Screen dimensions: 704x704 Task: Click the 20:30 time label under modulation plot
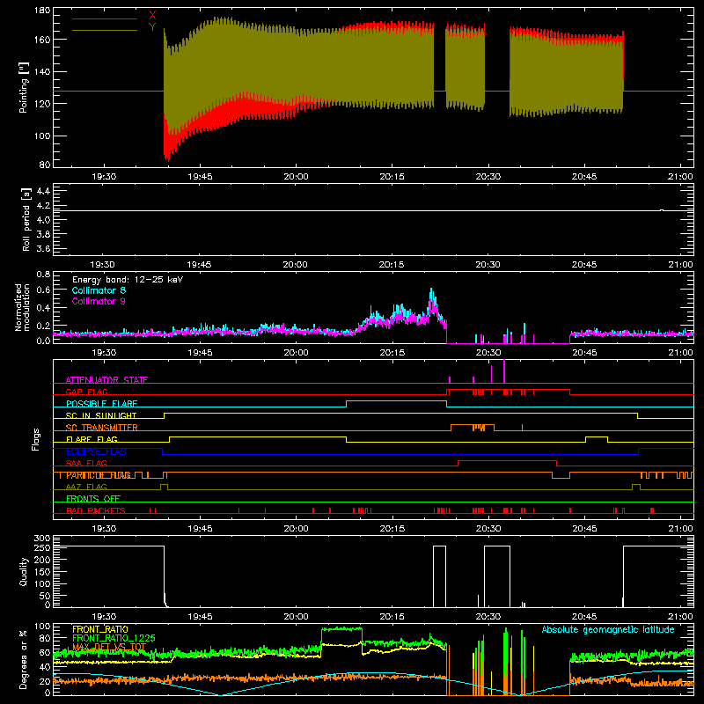488,353
